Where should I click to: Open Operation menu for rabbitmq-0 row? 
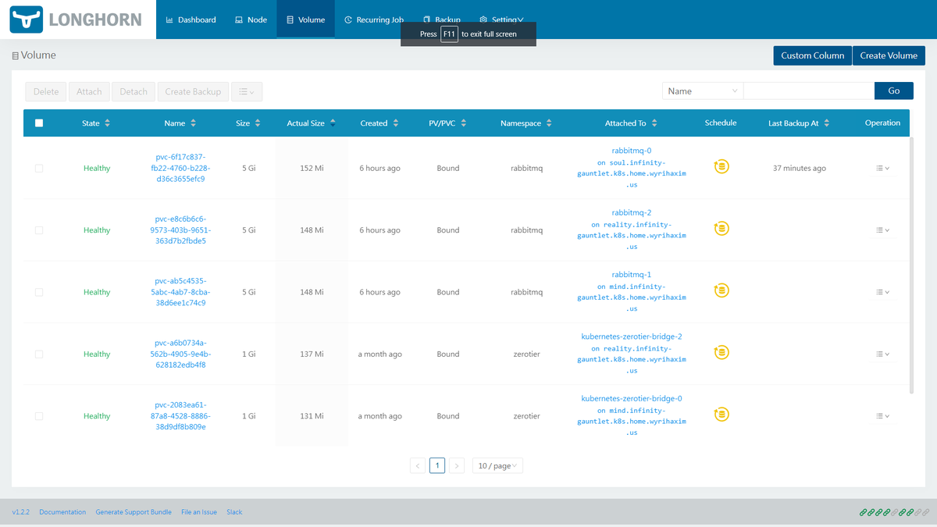pyautogui.click(x=882, y=169)
